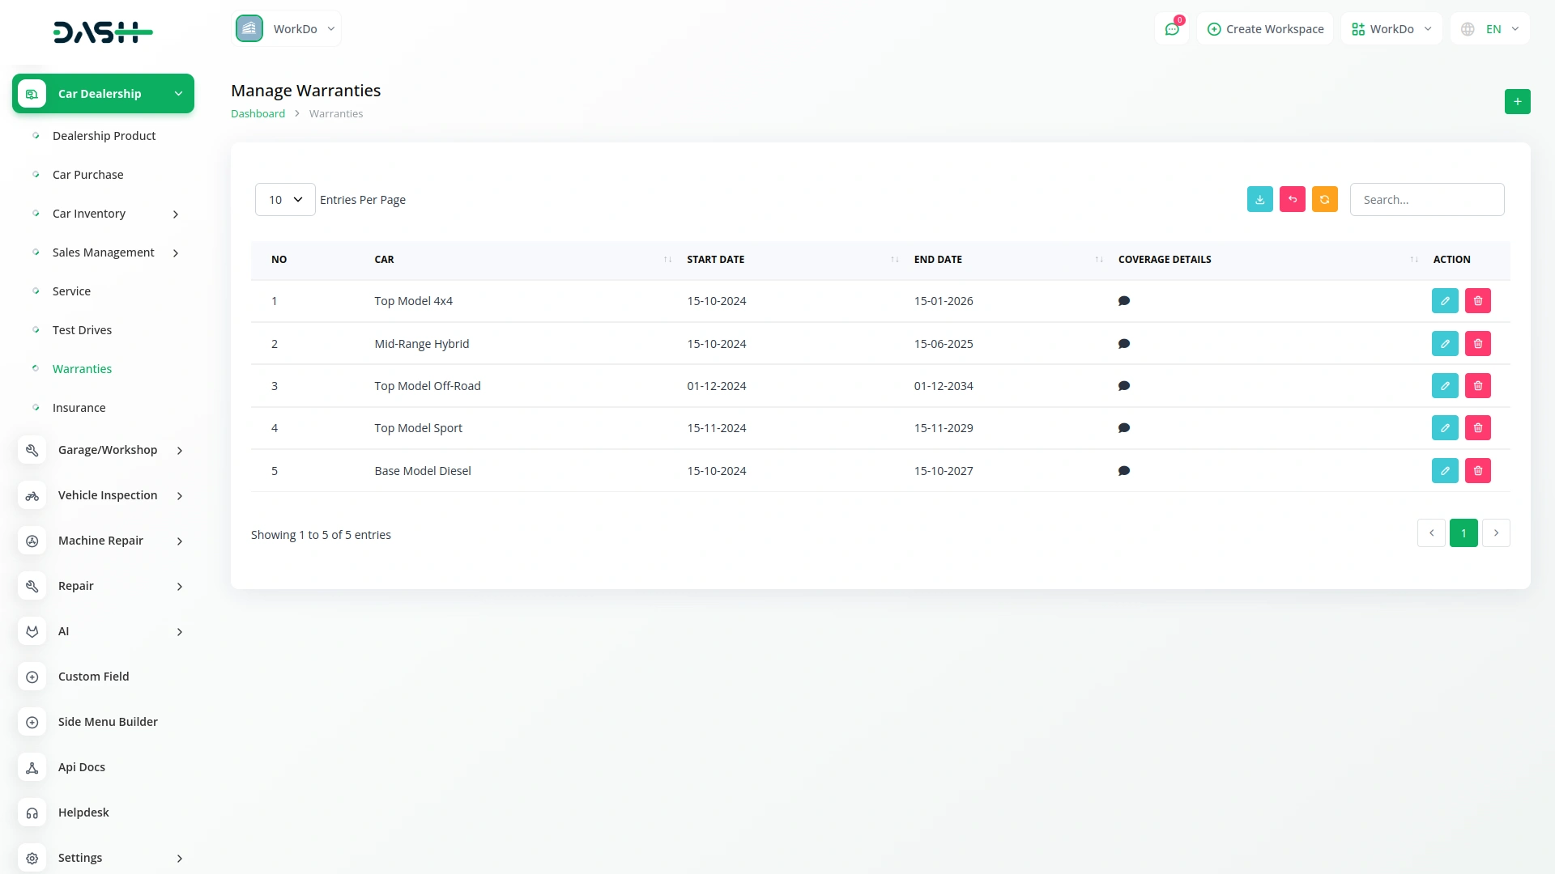Edit the Top Model 4x4 warranty

point(1444,301)
